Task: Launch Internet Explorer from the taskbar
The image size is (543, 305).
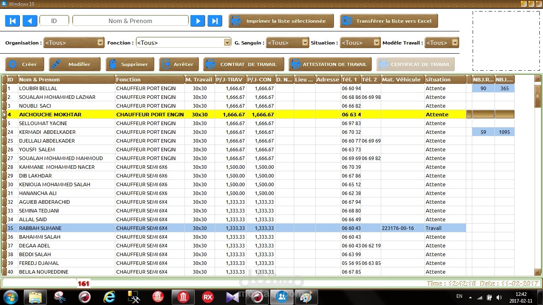Action: pyautogui.click(x=109, y=297)
